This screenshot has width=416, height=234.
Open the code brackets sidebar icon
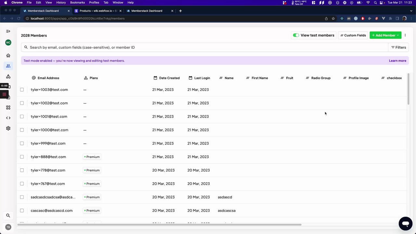click(x=8, y=118)
